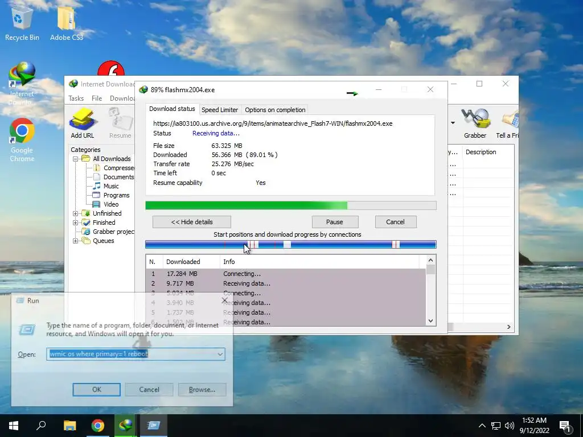583x437 pixels.
Task: Open the toolbar overflow dropdown arrow near Grabber
Action: tap(453, 123)
